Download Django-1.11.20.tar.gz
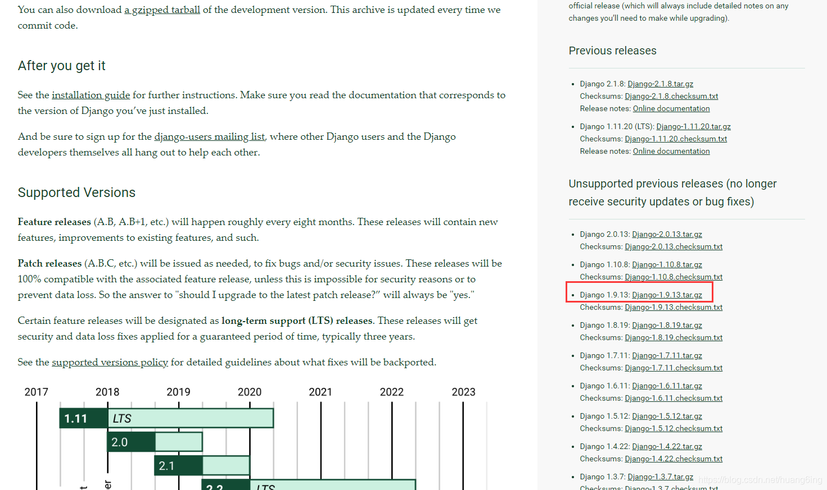 tap(694, 127)
